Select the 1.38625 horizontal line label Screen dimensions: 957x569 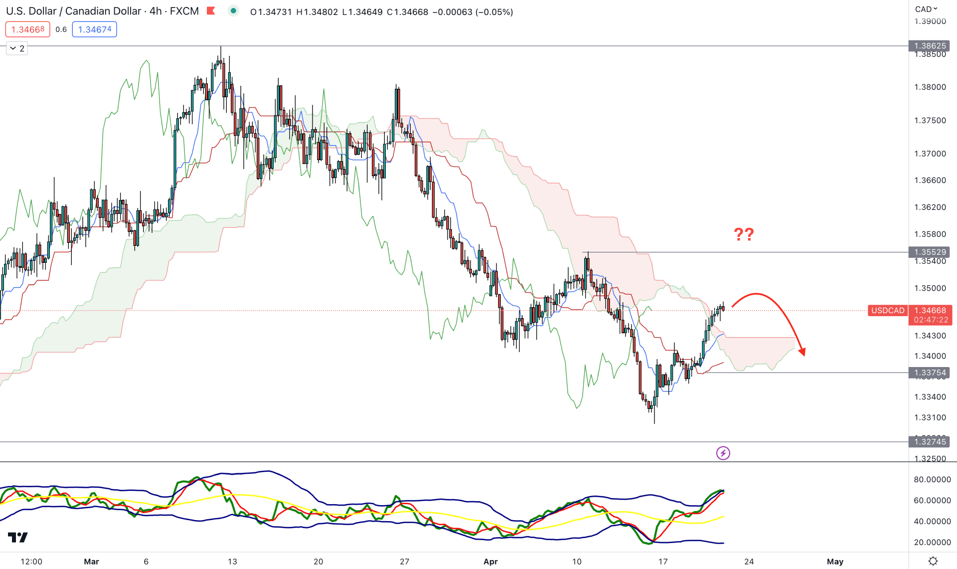pyautogui.click(x=929, y=46)
